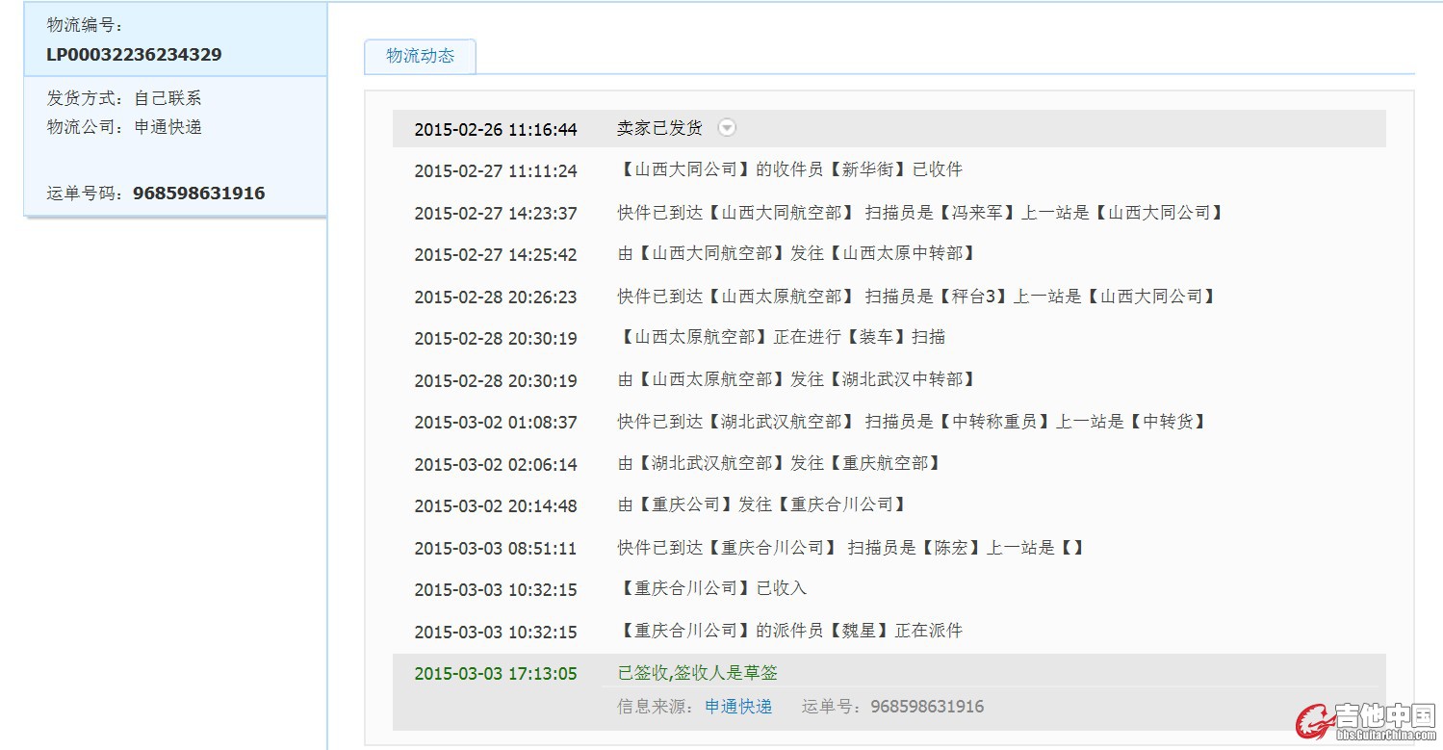This screenshot has height=750, width=1443.
Task: Select the 装车 扫描 entry
Action: (782, 337)
